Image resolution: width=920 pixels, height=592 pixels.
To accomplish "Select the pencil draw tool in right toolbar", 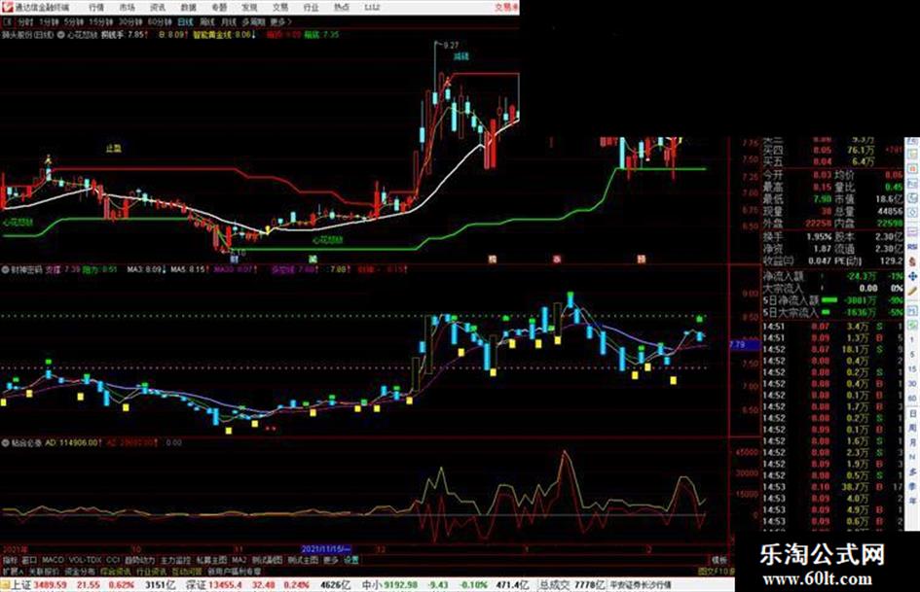I will (x=912, y=291).
